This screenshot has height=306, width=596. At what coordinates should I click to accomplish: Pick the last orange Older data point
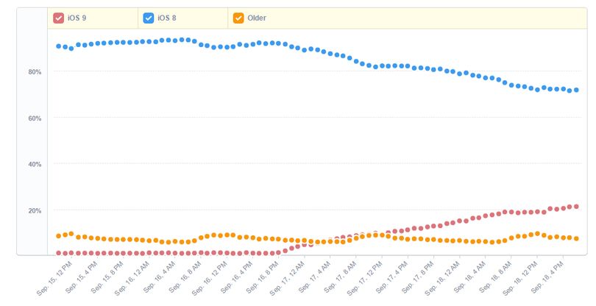click(x=576, y=238)
